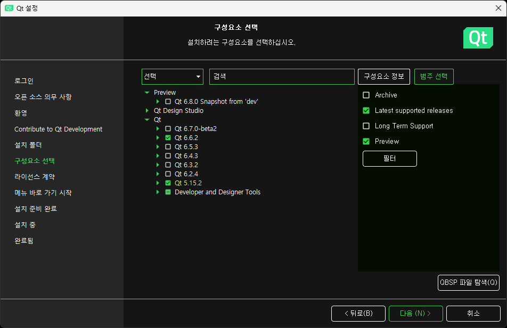Select the Preview tree row label
Image resolution: width=507 pixels, height=328 pixels.
[165, 93]
